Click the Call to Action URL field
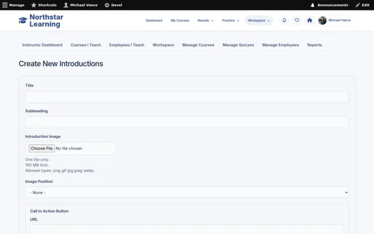374x234 pixels. 187,230
